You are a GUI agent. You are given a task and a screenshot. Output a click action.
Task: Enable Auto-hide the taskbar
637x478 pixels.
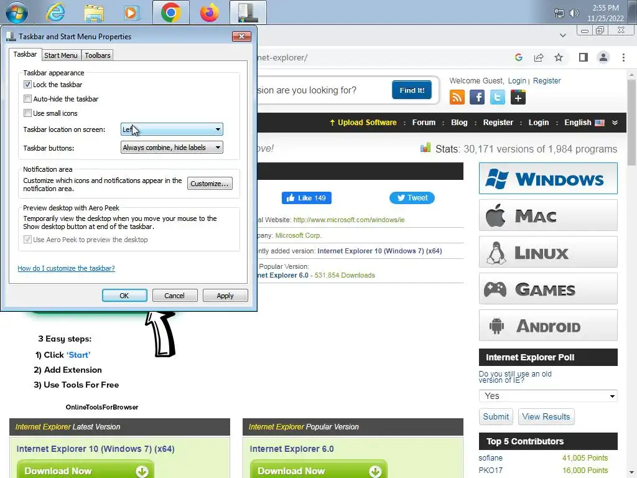[27, 99]
